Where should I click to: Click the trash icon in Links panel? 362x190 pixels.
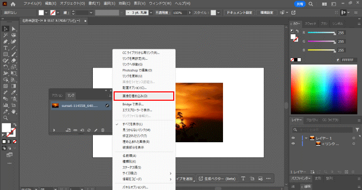pos(103,130)
